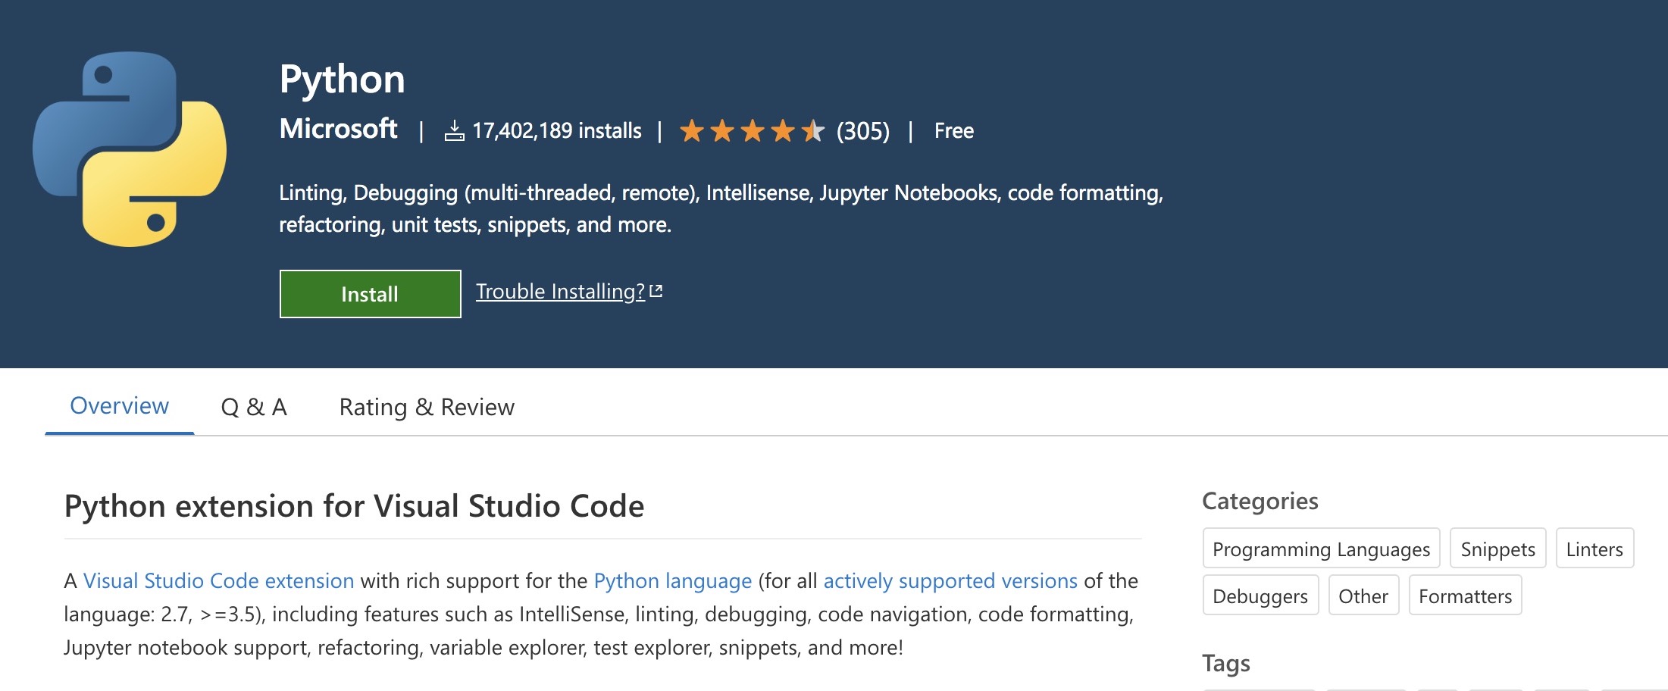Select the Snippets category tag
The height and width of the screenshot is (691, 1668).
click(x=1497, y=549)
